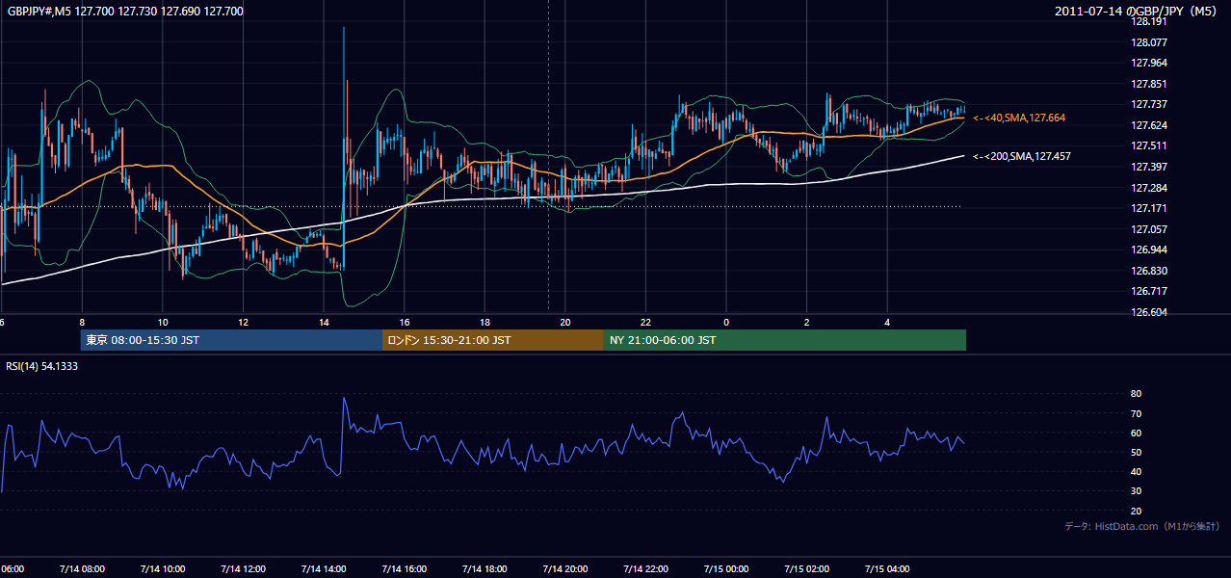Click the 7/14 20:00 bottom time label
Viewport: 1231px width, 578px height.
[x=565, y=569]
